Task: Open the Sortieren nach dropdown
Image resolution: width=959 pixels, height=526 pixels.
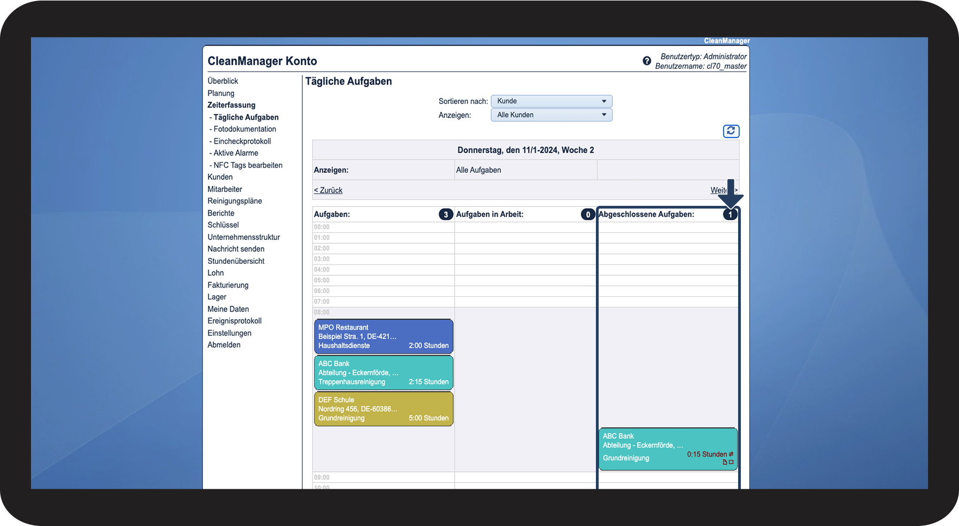Action: (x=551, y=101)
